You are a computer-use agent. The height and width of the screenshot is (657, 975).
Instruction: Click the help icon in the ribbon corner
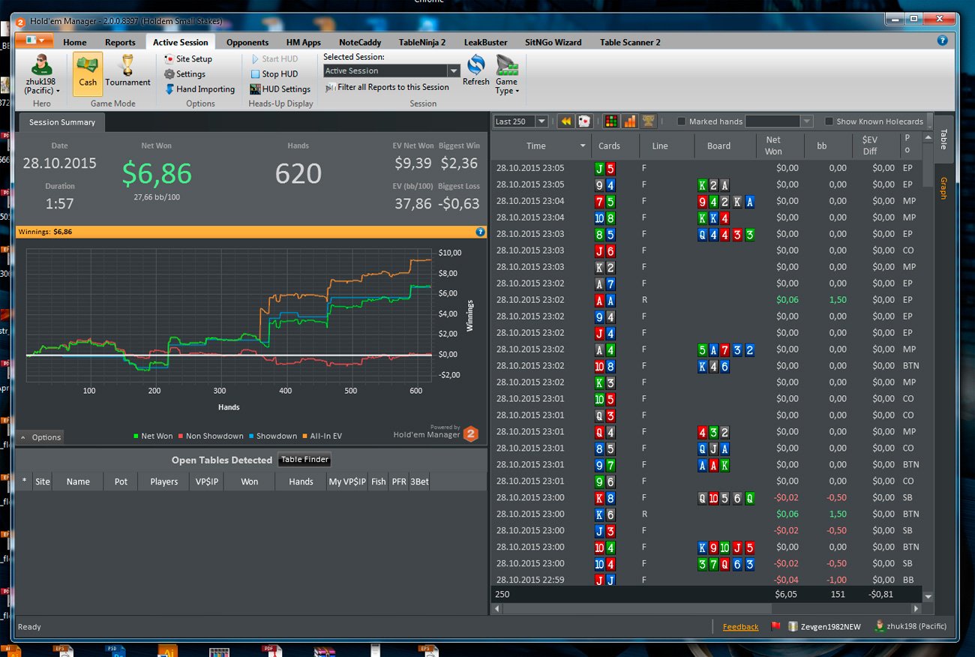tap(943, 40)
